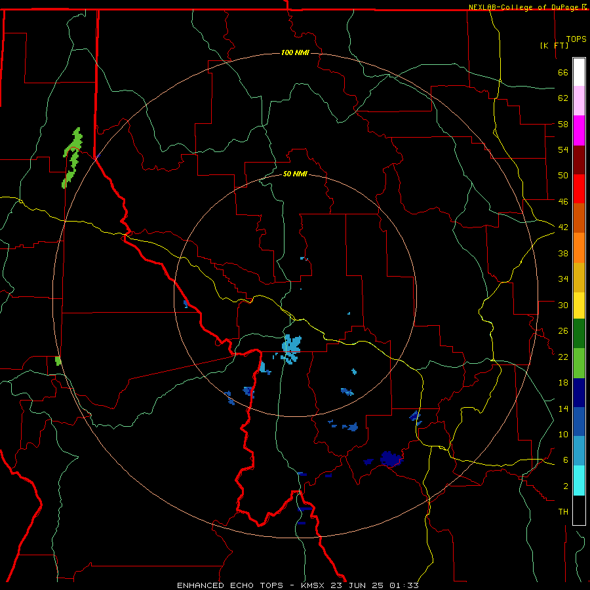Click the "ENHANCED ECHO TOPS" product caption
The image size is (590, 590).
tap(230, 585)
